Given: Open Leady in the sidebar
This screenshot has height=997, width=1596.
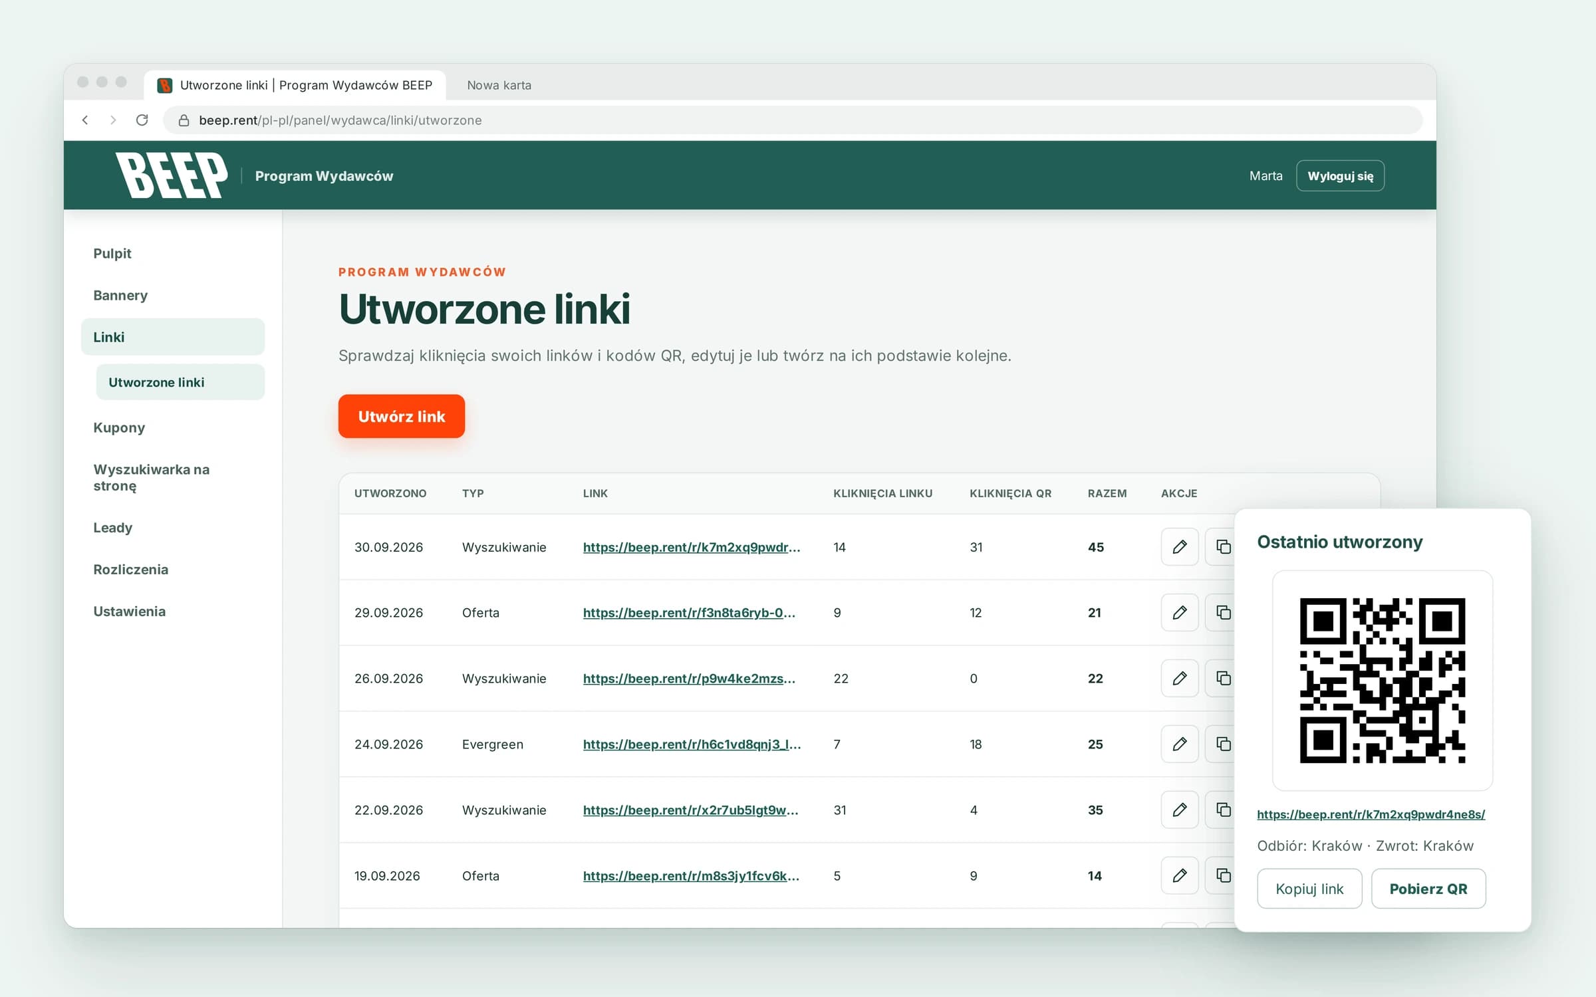Looking at the screenshot, I should [173, 528].
